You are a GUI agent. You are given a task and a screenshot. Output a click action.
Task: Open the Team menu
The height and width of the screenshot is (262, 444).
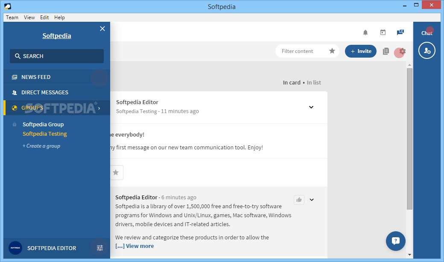coord(12,17)
